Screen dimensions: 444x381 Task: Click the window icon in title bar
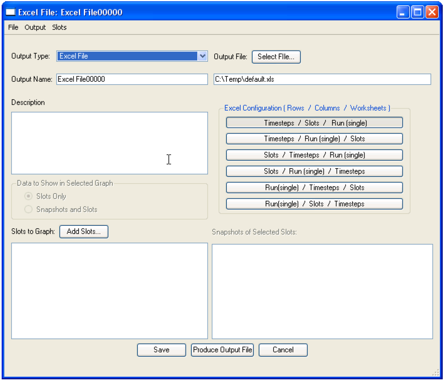pyautogui.click(x=10, y=12)
